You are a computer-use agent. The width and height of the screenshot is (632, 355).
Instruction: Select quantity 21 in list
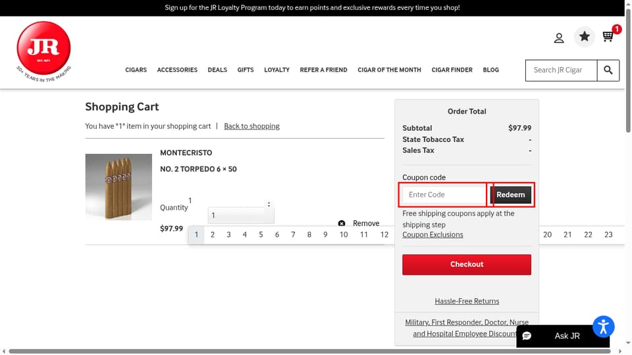(567, 235)
